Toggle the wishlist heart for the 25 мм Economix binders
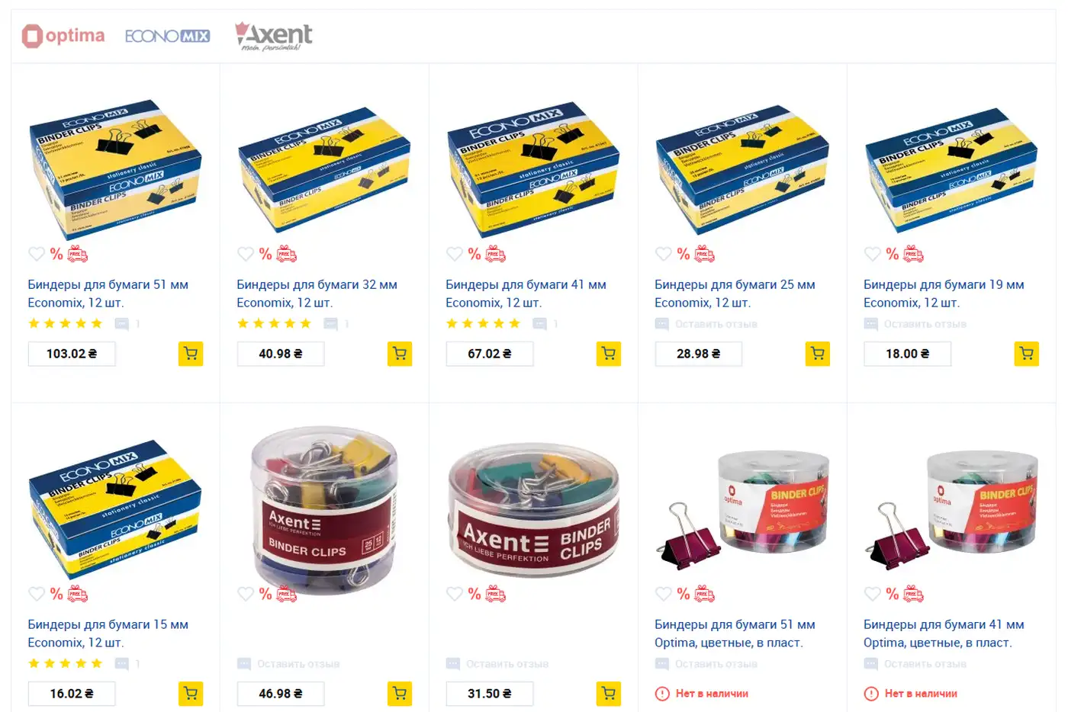This screenshot has width=1068, height=712. 664,254
